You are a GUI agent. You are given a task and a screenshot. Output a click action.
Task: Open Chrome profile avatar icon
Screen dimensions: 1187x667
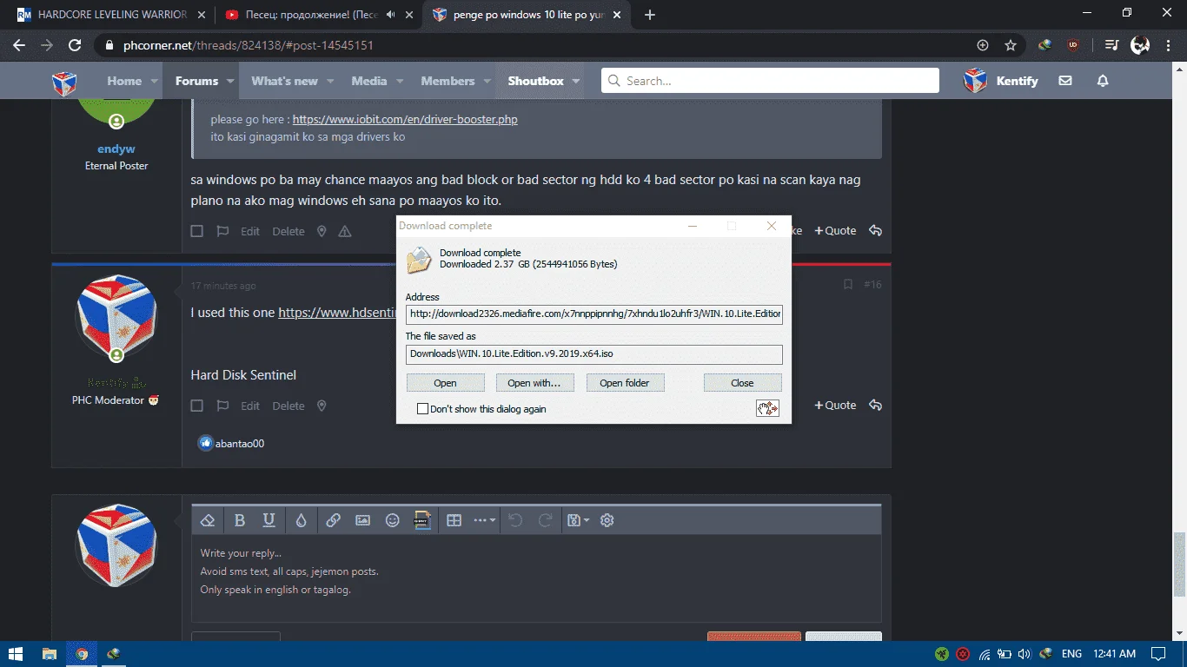coord(1140,45)
